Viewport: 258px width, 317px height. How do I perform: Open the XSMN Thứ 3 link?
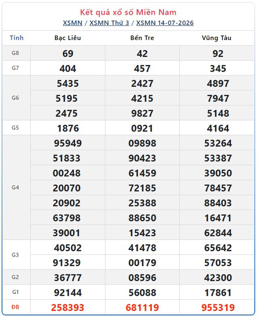109,23
